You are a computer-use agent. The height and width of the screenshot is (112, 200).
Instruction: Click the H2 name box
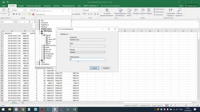[7, 22]
